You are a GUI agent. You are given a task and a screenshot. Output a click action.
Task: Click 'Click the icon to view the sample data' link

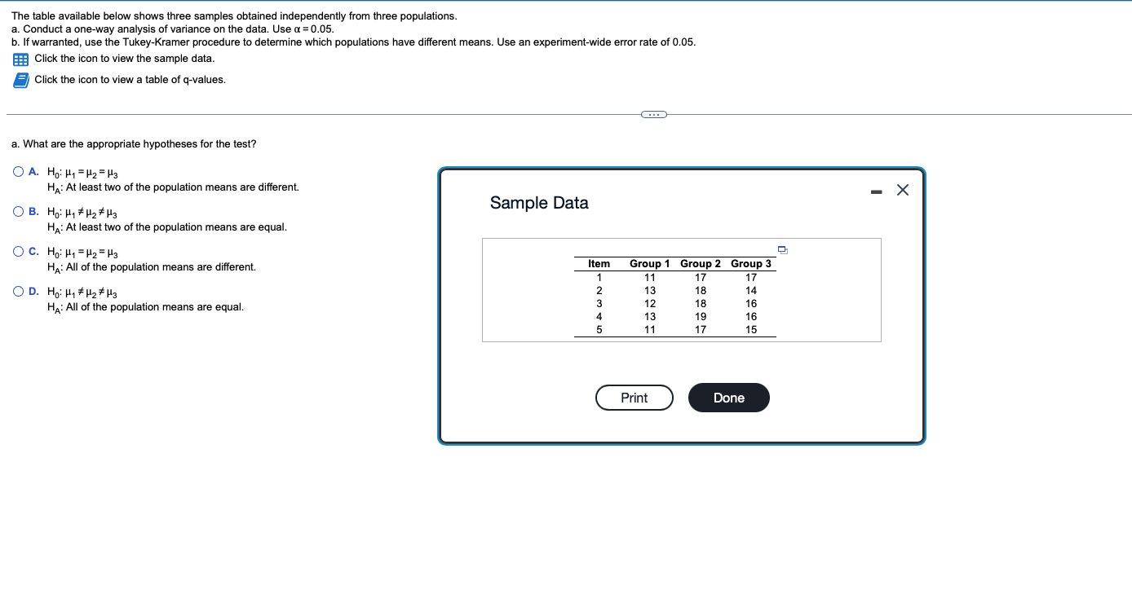[125, 59]
